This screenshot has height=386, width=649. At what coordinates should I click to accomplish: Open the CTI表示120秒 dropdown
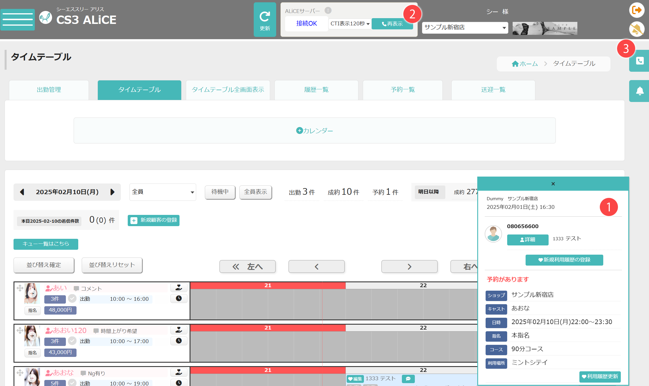pyautogui.click(x=350, y=24)
